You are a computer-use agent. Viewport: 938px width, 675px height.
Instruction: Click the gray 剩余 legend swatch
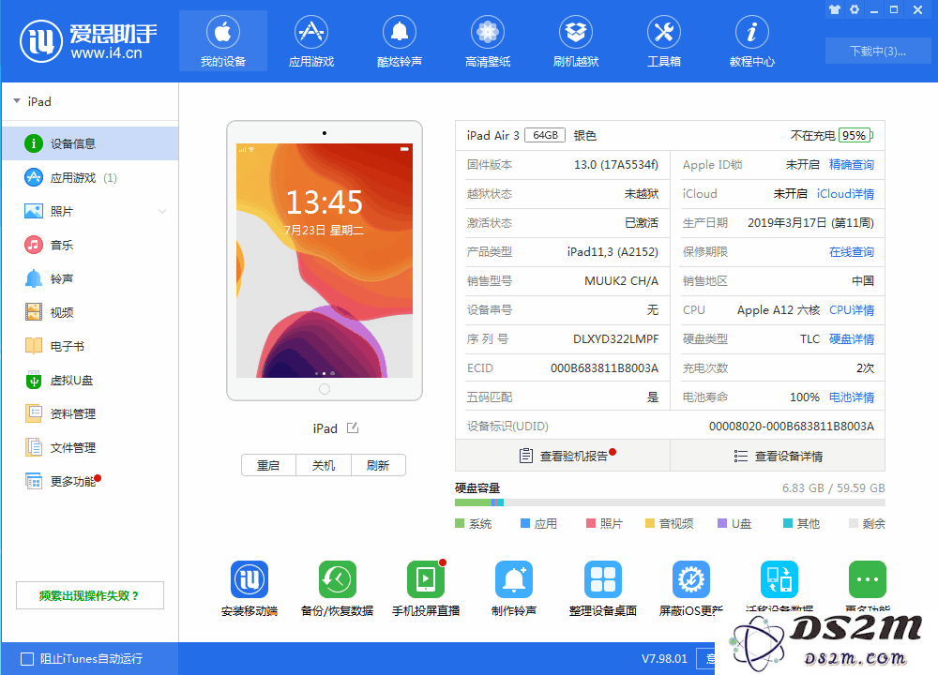[854, 523]
